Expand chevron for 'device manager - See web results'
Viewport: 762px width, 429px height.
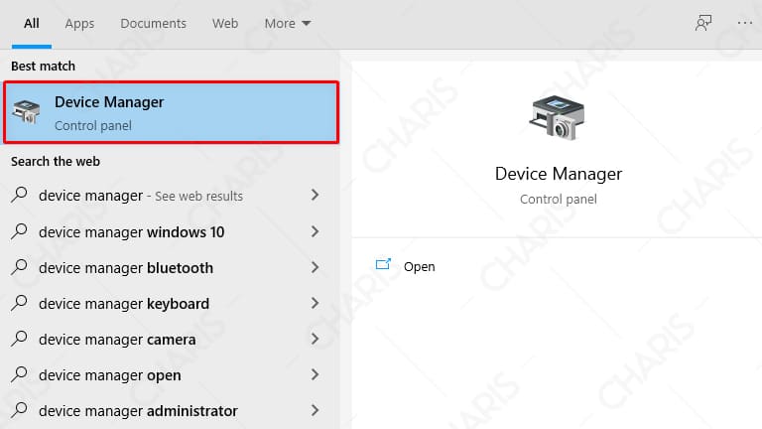[315, 195]
